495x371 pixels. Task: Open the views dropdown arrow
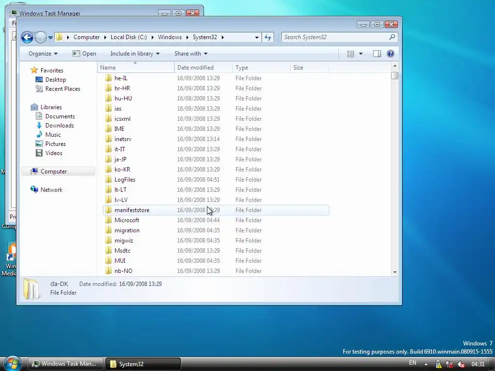[x=361, y=54]
